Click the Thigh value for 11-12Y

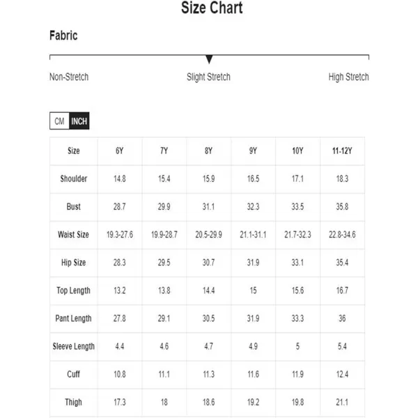coord(342,402)
